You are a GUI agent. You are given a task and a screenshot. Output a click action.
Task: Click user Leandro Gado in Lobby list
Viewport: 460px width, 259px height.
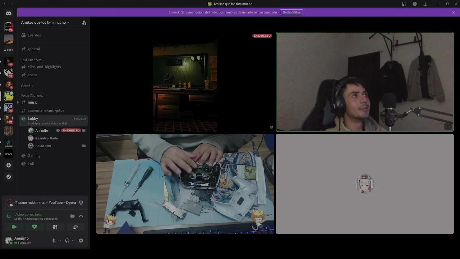[x=46, y=138]
